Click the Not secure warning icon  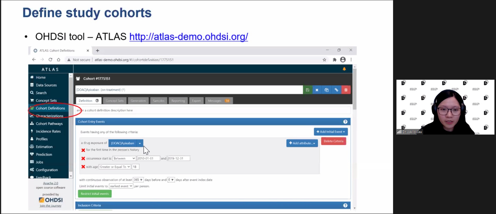(x=69, y=60)
